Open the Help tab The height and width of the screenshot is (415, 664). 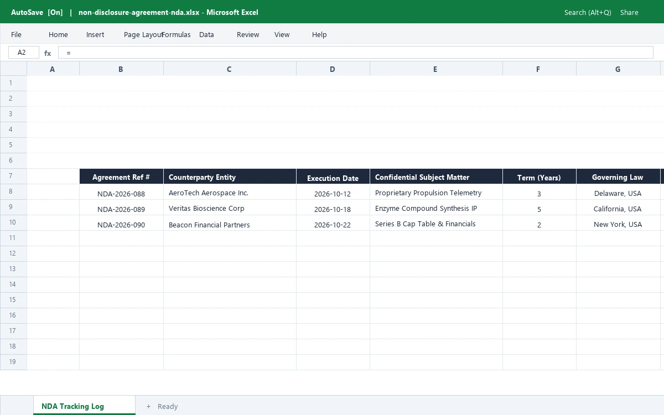319,34
